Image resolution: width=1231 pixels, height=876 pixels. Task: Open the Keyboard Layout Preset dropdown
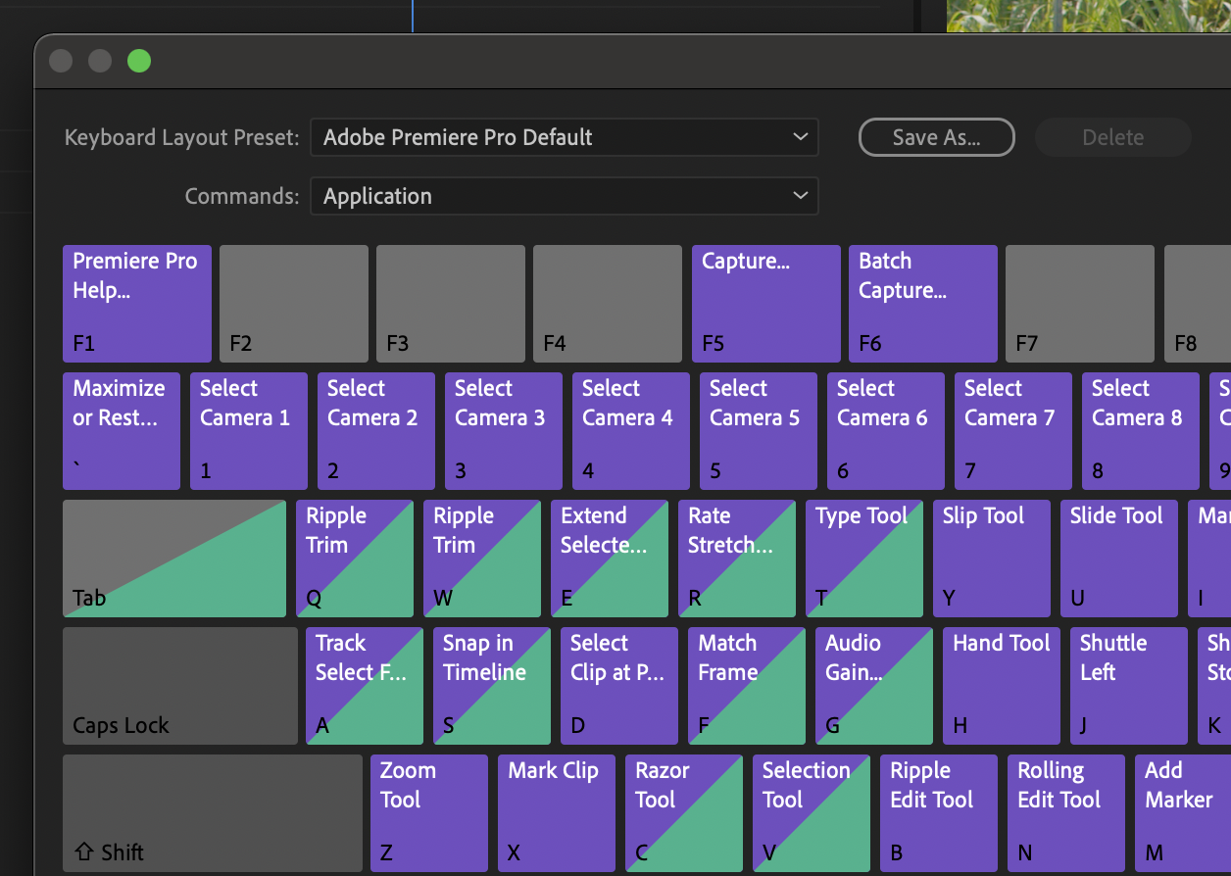[x=565, y=137]
